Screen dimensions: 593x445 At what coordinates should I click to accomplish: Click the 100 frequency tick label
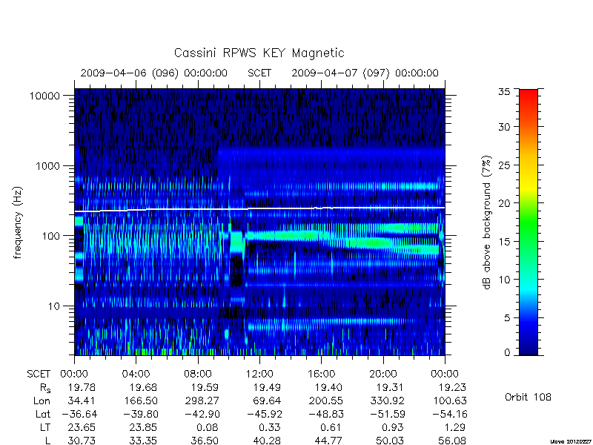click(x=51, y=236)
